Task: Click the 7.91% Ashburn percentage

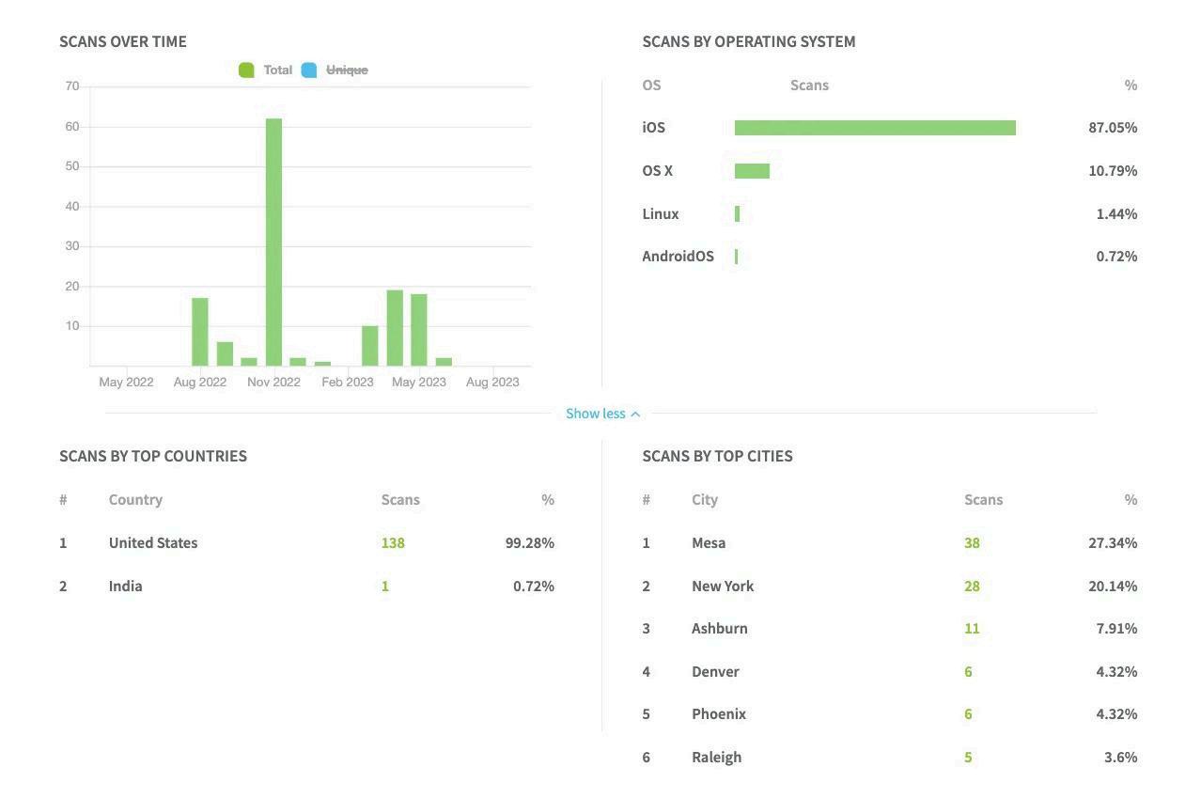Action: point(1116,629)
